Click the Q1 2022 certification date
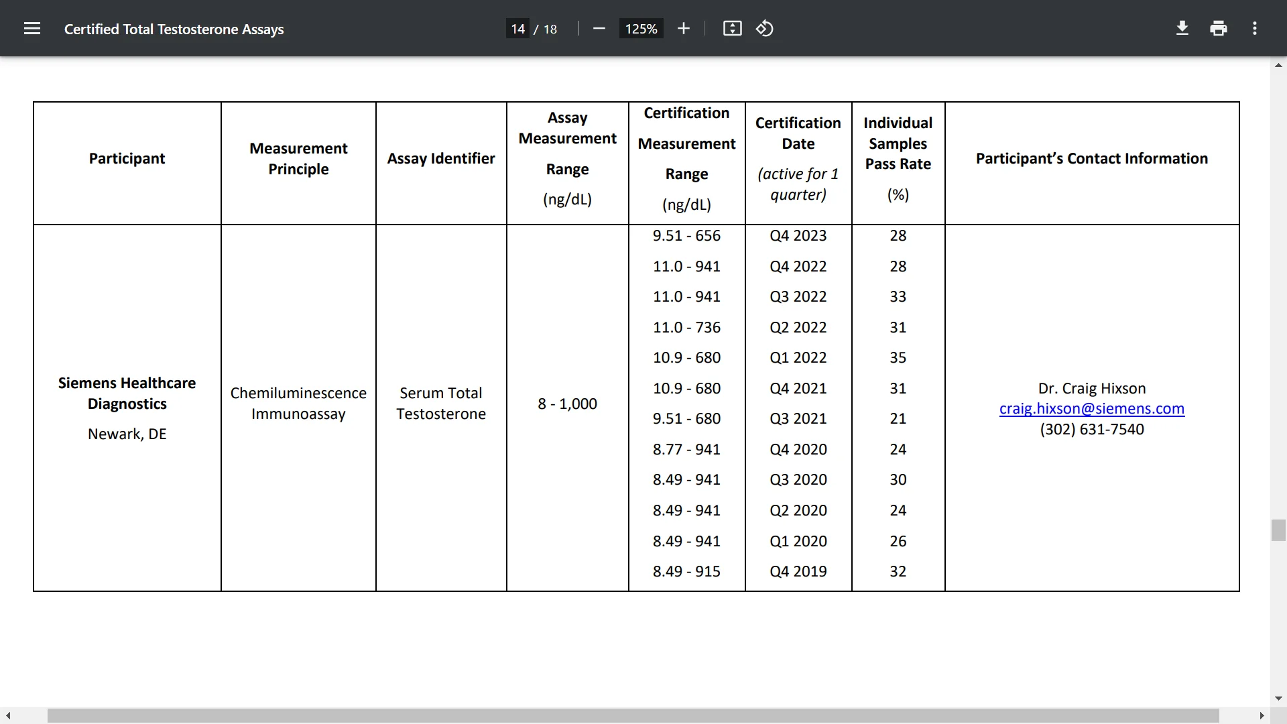 [x=798, y=358]
